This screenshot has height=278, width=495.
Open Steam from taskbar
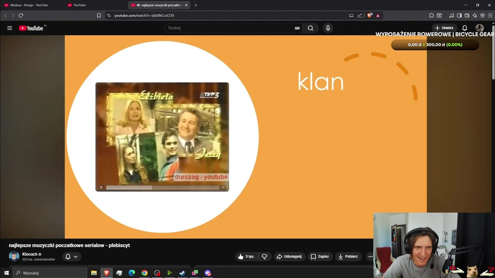coord(182,273)
